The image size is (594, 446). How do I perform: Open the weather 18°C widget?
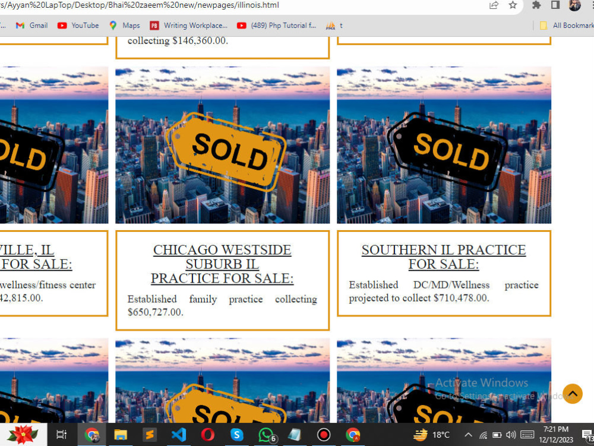pos(431,435)
